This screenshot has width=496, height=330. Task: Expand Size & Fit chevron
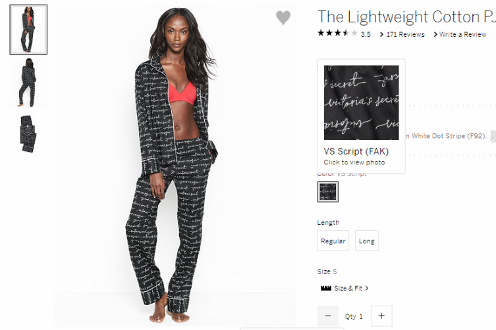pos(367,288)
